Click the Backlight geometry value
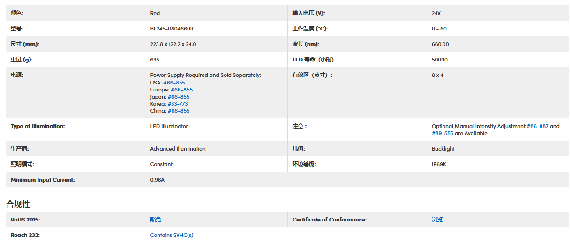This screenshot has height=251, width=571. point(443,149)
